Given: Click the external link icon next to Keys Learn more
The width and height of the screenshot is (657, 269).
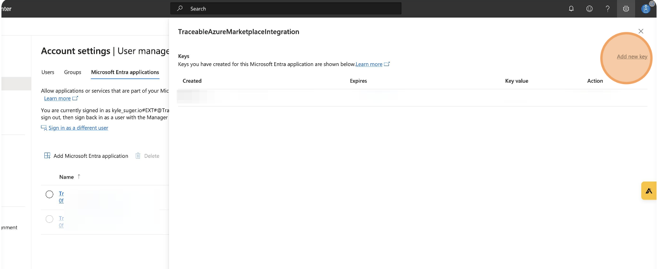Looking at the screenshot, I should [x=387, y=64].
